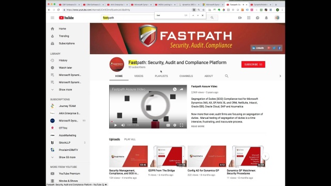The width and height of the screenshot is (331, 186).
Task: Open the ProclaimCRMTV subscription
Action: click(68, 150)
